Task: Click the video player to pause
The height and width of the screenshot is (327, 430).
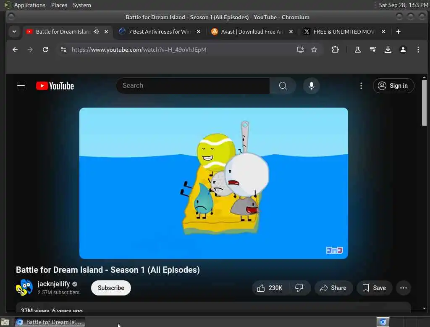Action: pyautogui.click(x=214, y=183)
